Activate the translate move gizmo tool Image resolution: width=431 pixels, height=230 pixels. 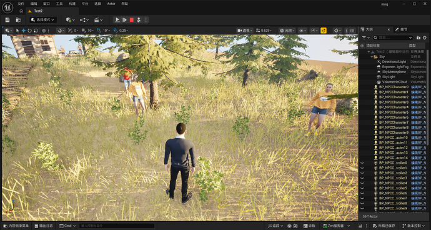(23, 31)
